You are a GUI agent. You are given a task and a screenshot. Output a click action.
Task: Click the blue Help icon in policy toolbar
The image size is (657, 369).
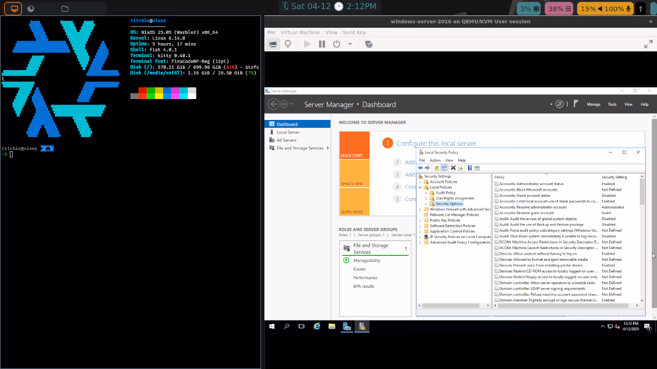(470, 168)
